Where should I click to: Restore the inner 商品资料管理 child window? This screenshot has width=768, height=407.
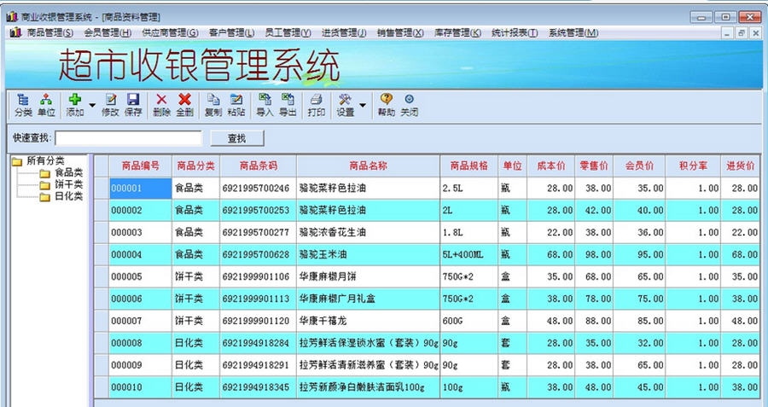pos(742,33)
